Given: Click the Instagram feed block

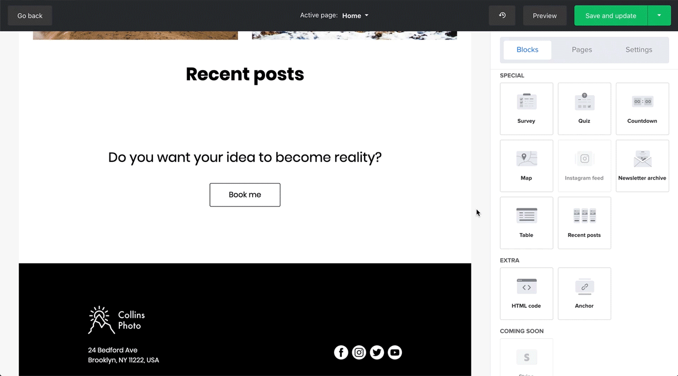Looking at the screenshot, I should click(x=584, y=165).
